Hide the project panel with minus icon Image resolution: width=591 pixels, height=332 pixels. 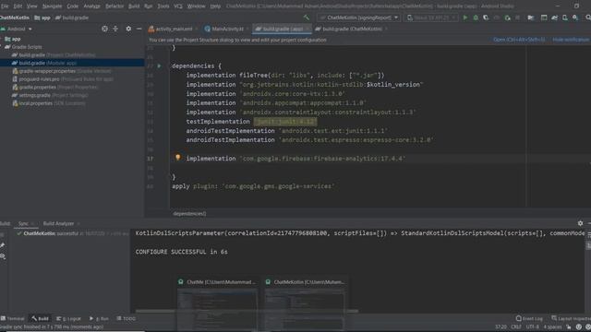139,29
